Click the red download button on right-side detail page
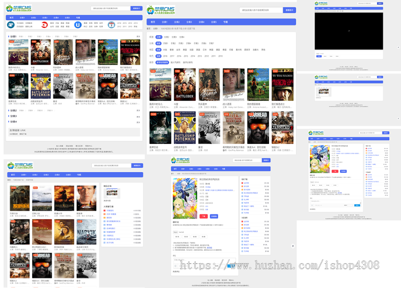The height and width of the screenshot is (288, 401). [x=335, y=171]
